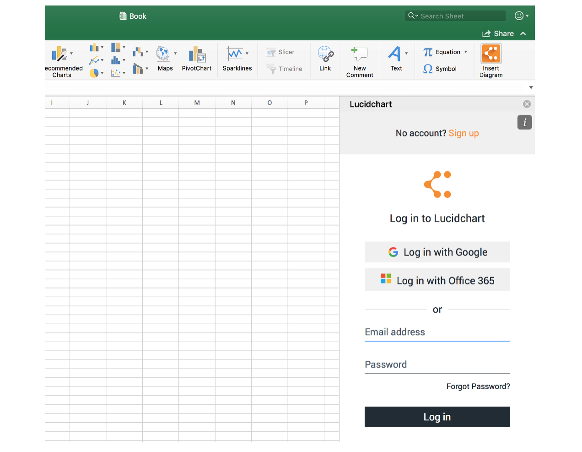Select column M header
582x452 pixels.
pos(197,103)
